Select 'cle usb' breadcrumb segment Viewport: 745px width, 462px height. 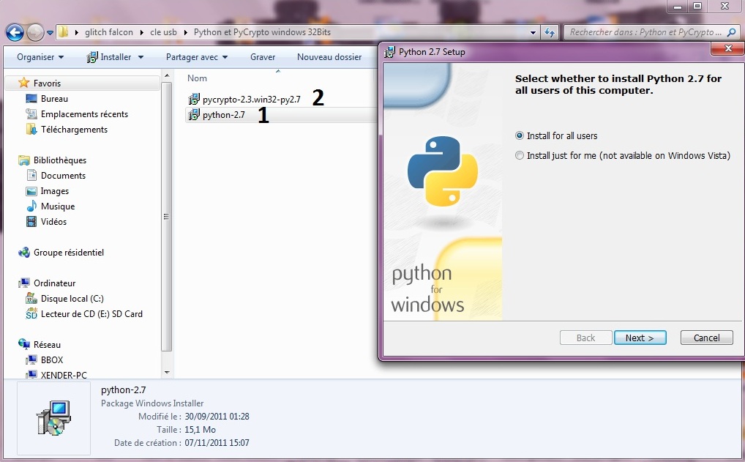point(163,32)
